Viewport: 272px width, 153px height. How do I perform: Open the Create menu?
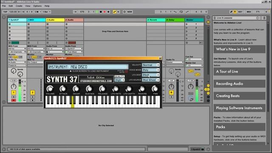[x=19, y=6]
